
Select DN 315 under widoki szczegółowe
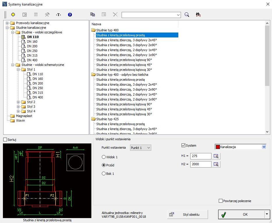(x=32, y=55)
